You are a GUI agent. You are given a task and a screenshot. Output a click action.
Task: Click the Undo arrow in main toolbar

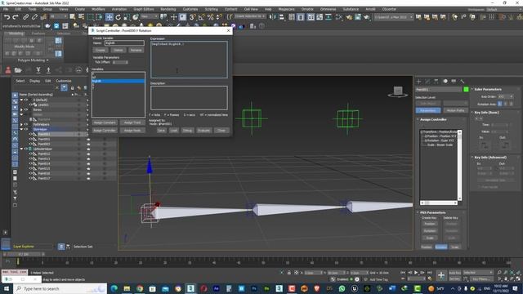pyautogui.click(x=7, y=17)
